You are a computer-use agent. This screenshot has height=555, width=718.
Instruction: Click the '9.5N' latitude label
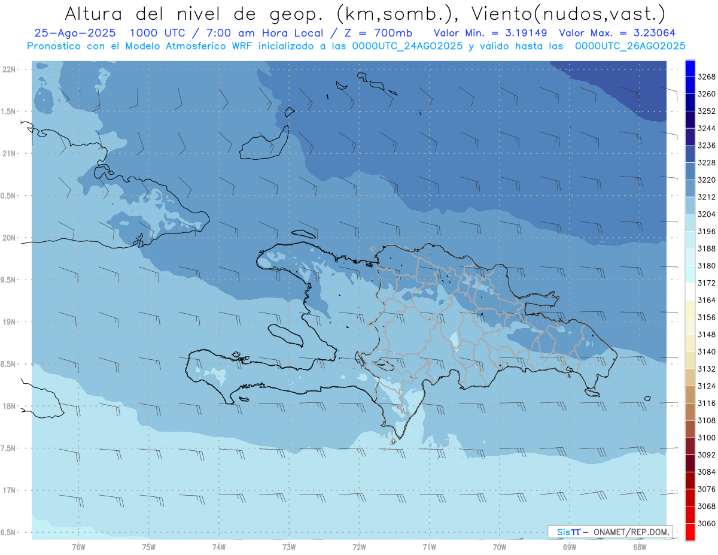8,280
